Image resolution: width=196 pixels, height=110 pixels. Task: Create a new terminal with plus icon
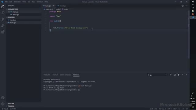pyautogui.click(x=171, y=75)
